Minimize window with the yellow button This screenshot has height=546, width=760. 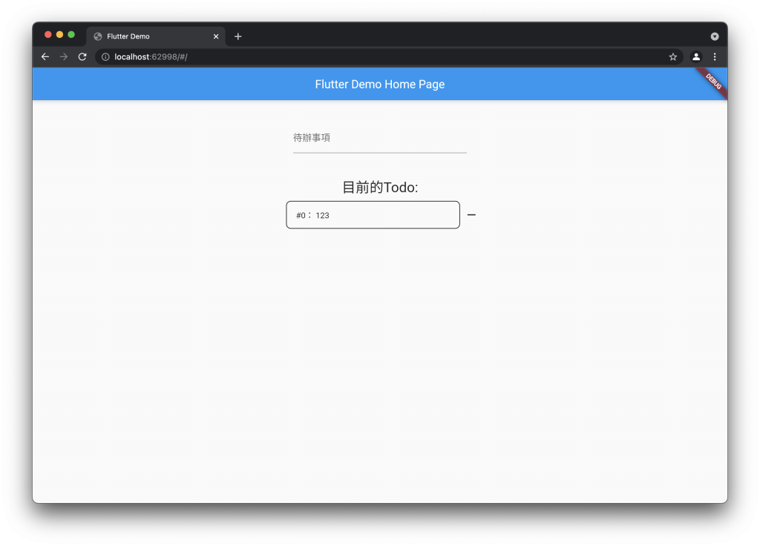point(59,34)
